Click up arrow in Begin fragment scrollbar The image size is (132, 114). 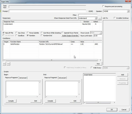(40, 82)
